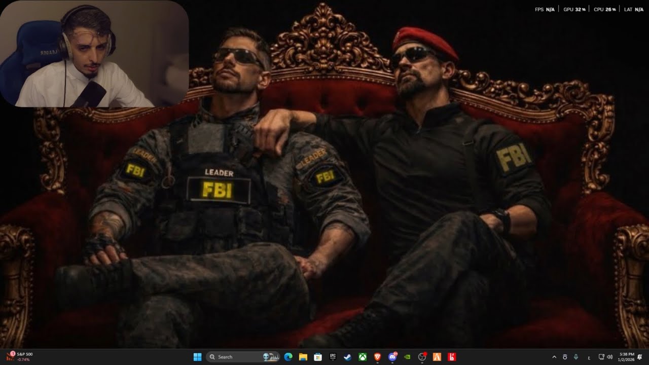
Task: Click the GPU 32% overlay readout
Action: tap(574, 10)
